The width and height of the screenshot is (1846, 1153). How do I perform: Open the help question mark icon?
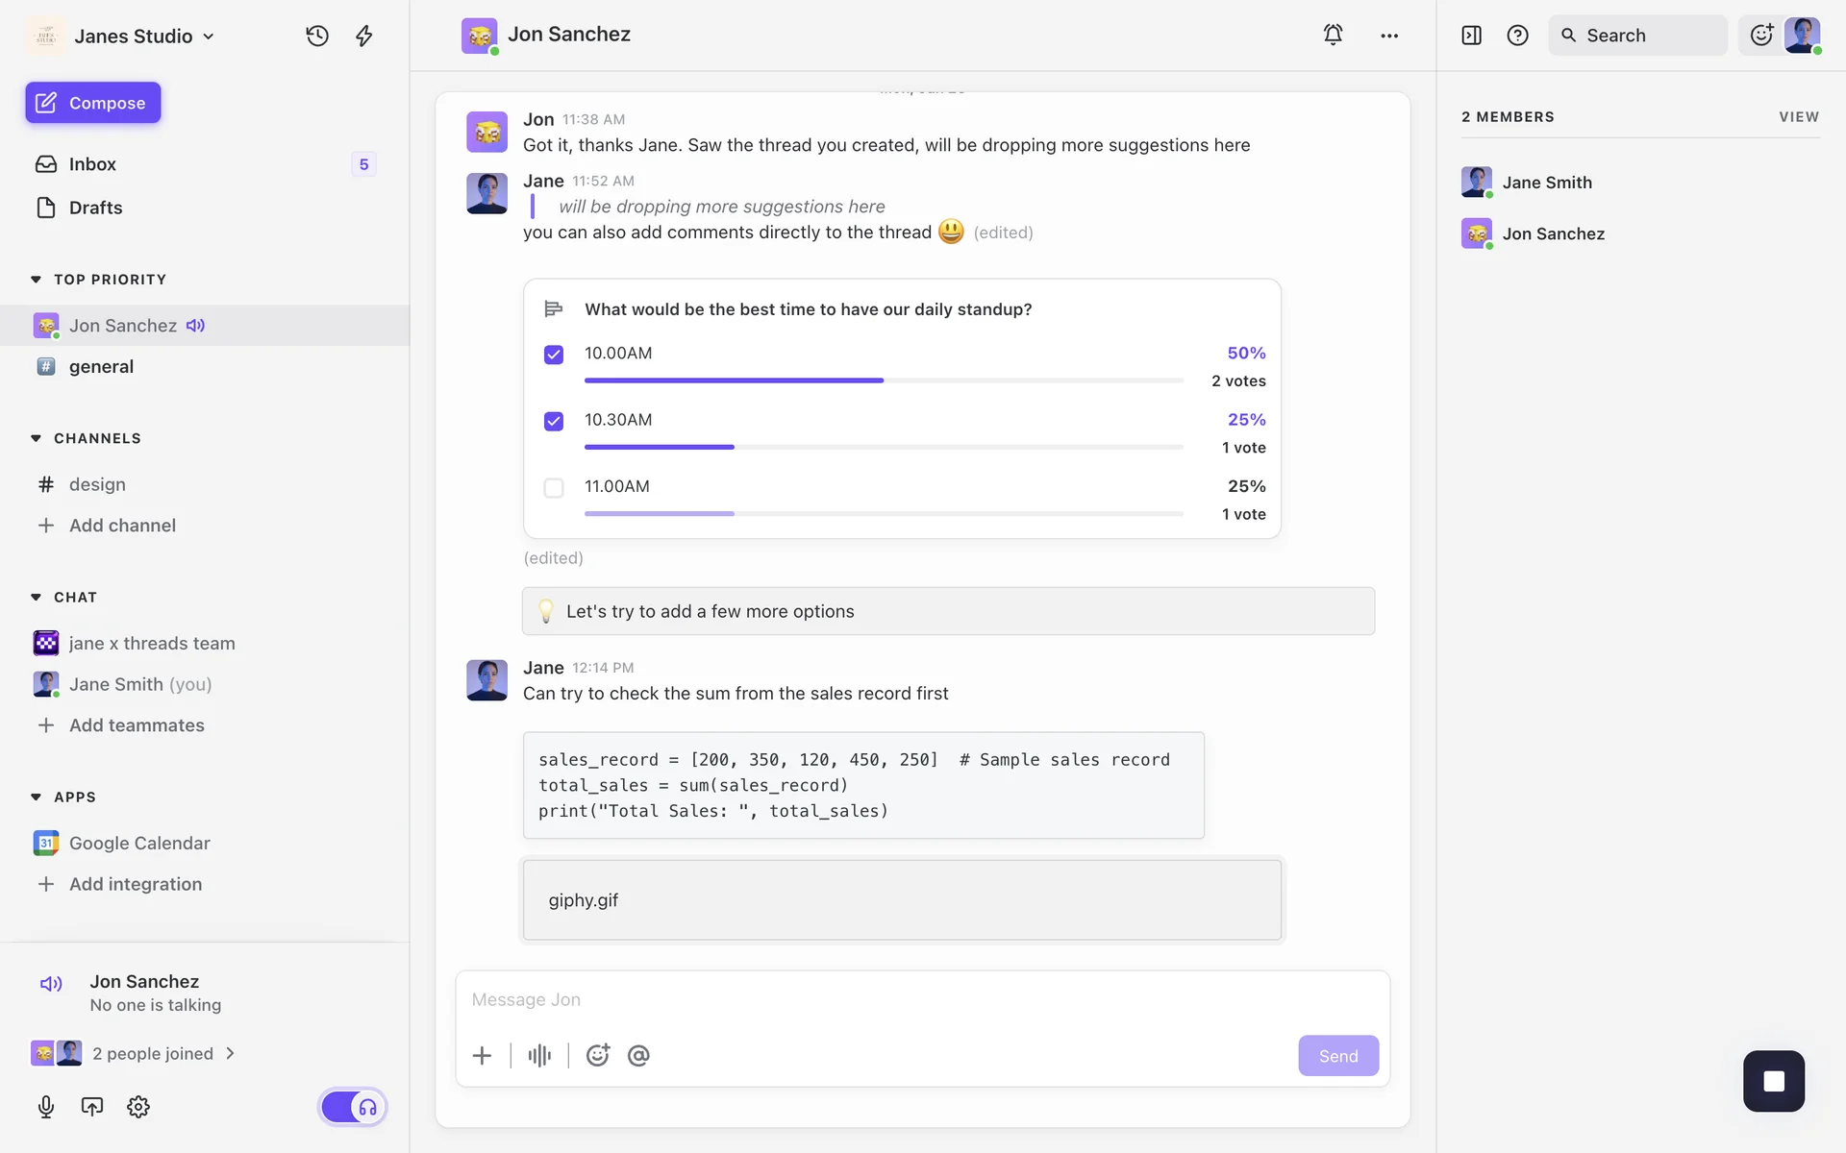1517,36
